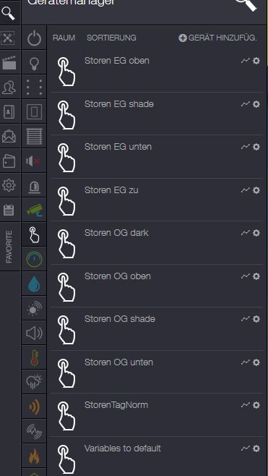
Task: Select the thermometer temperature category
Action: [x=34, y=357]
